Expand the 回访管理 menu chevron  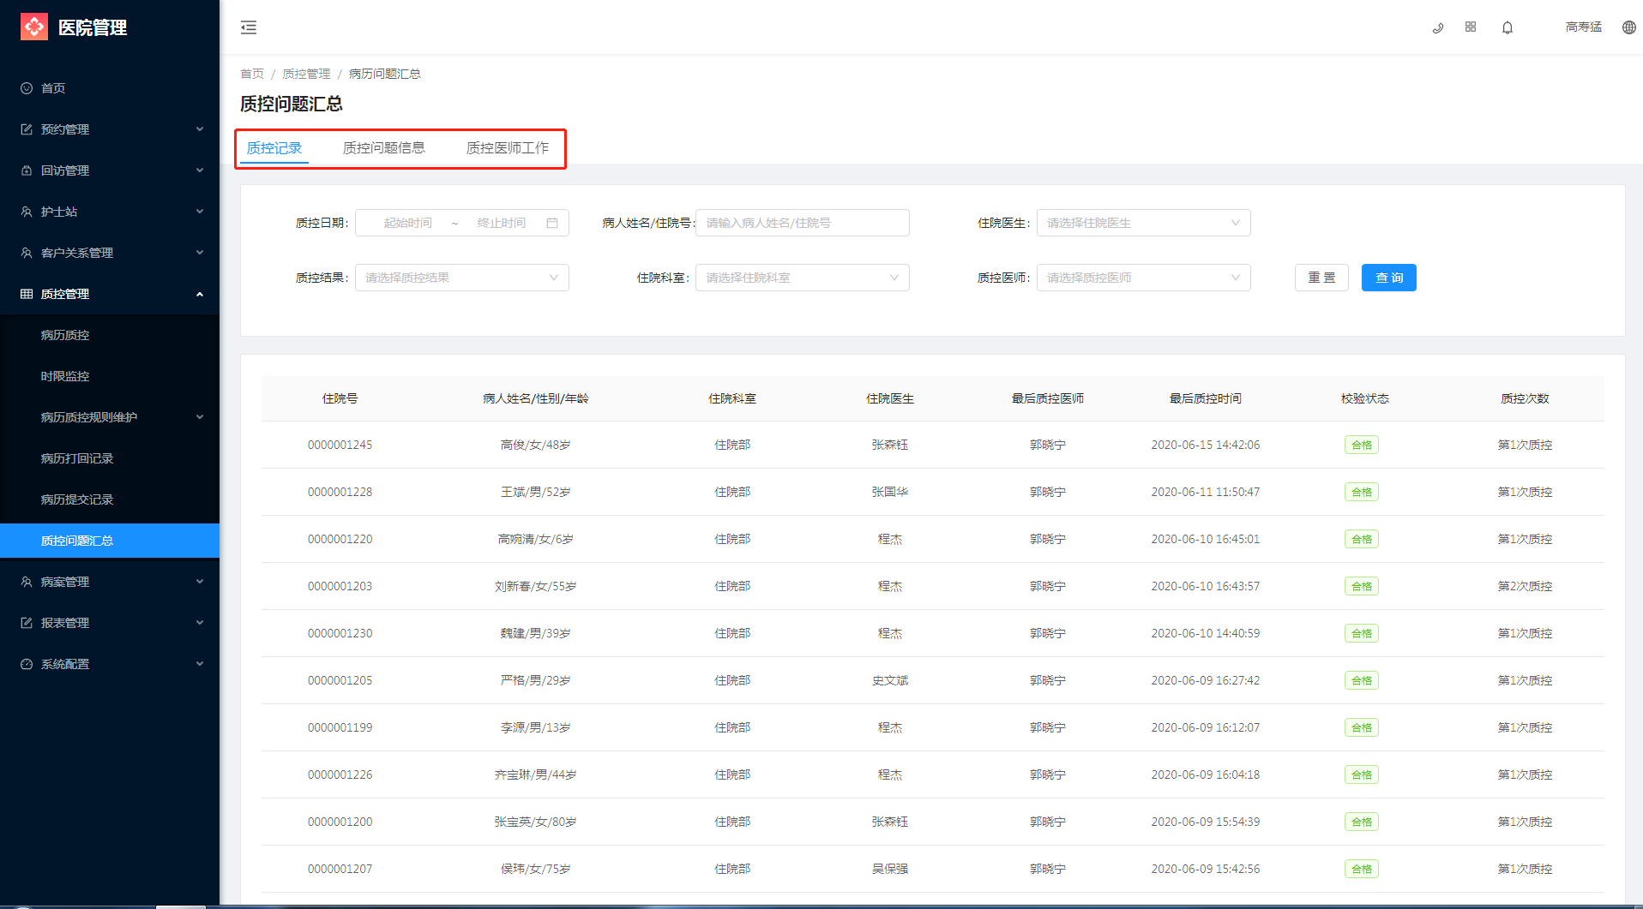point(200,170)
